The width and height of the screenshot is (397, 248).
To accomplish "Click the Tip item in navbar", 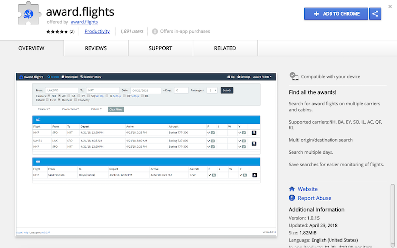I will click(x=231, y=77).
